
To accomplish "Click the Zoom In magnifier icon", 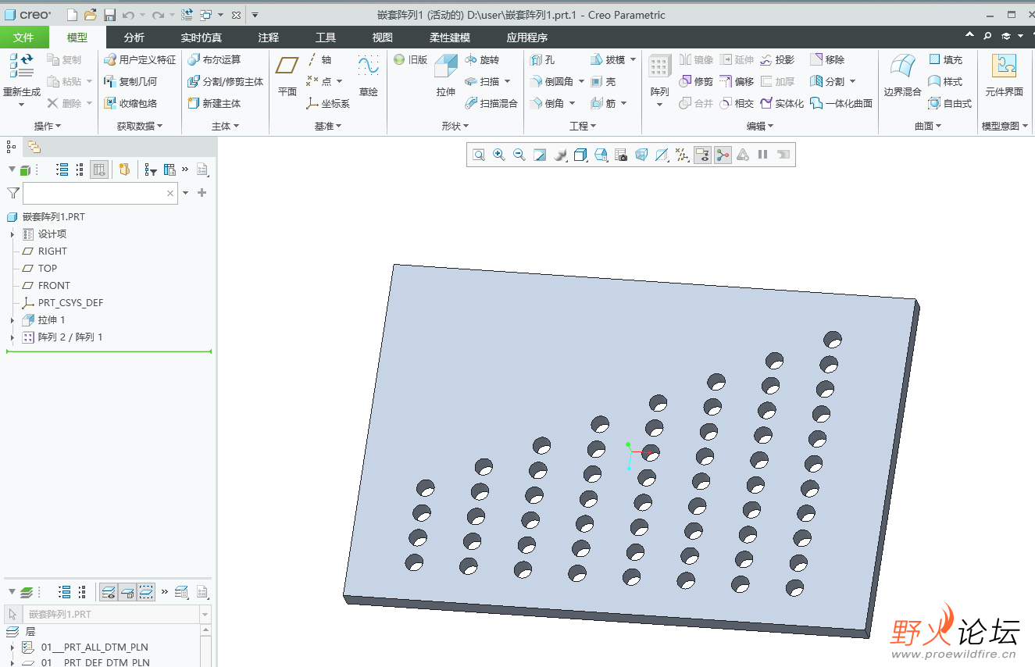I will pos(499,155).
